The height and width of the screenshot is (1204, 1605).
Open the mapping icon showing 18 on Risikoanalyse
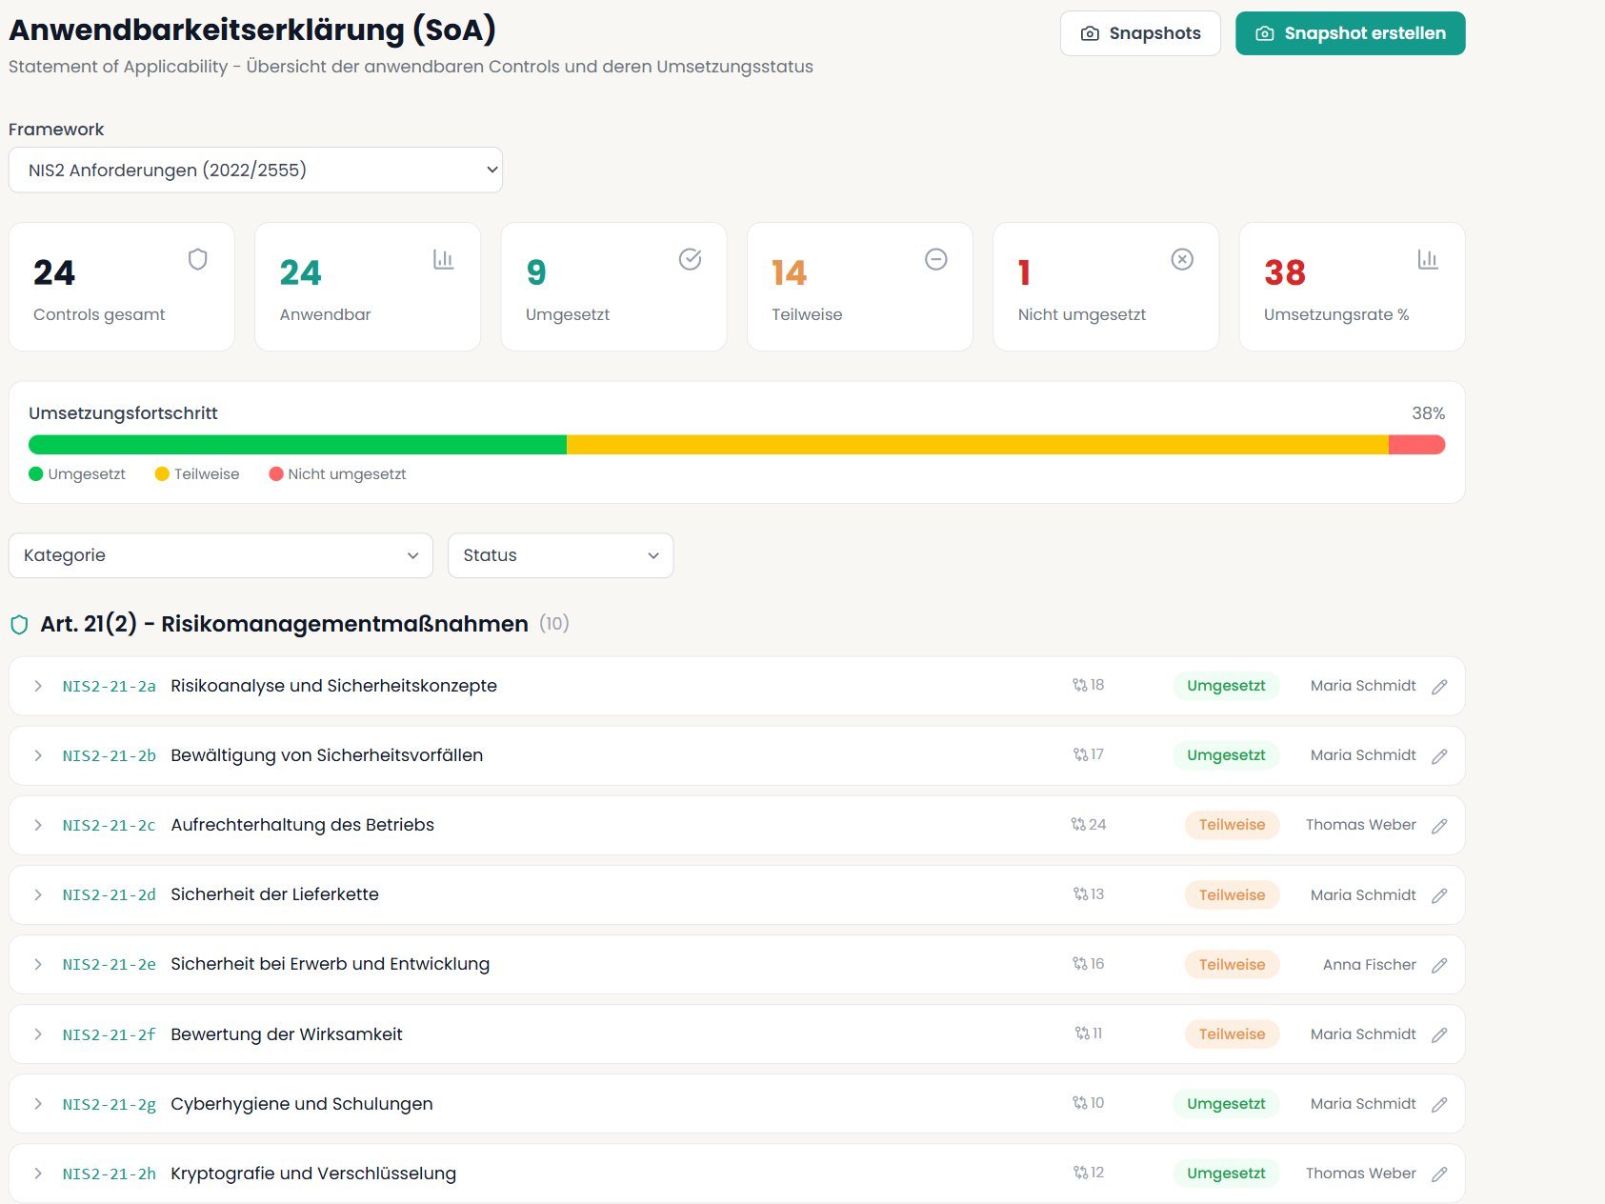pyautogui.click(x=1080, y=684)
